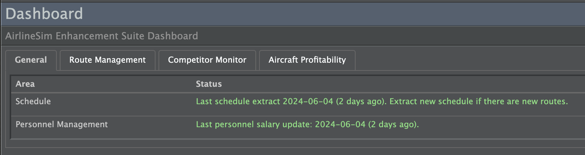Image resolution: width=585 pixels, height=155 pixels.
Task: Select the Schedule row label
Action: 33,102
